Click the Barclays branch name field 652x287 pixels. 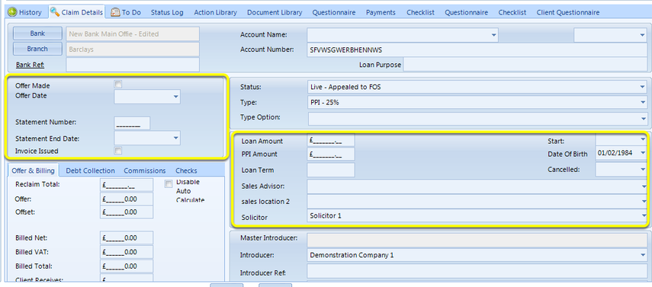133,49
